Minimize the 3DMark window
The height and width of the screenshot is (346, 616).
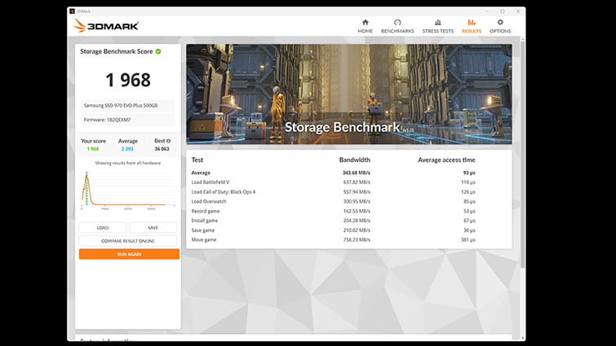(x=487, y=11)
